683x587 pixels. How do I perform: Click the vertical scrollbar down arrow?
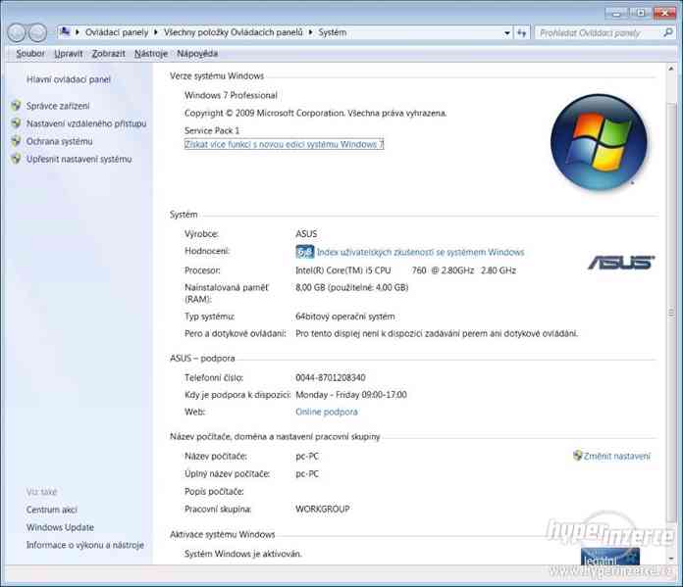tap(671, 559)
